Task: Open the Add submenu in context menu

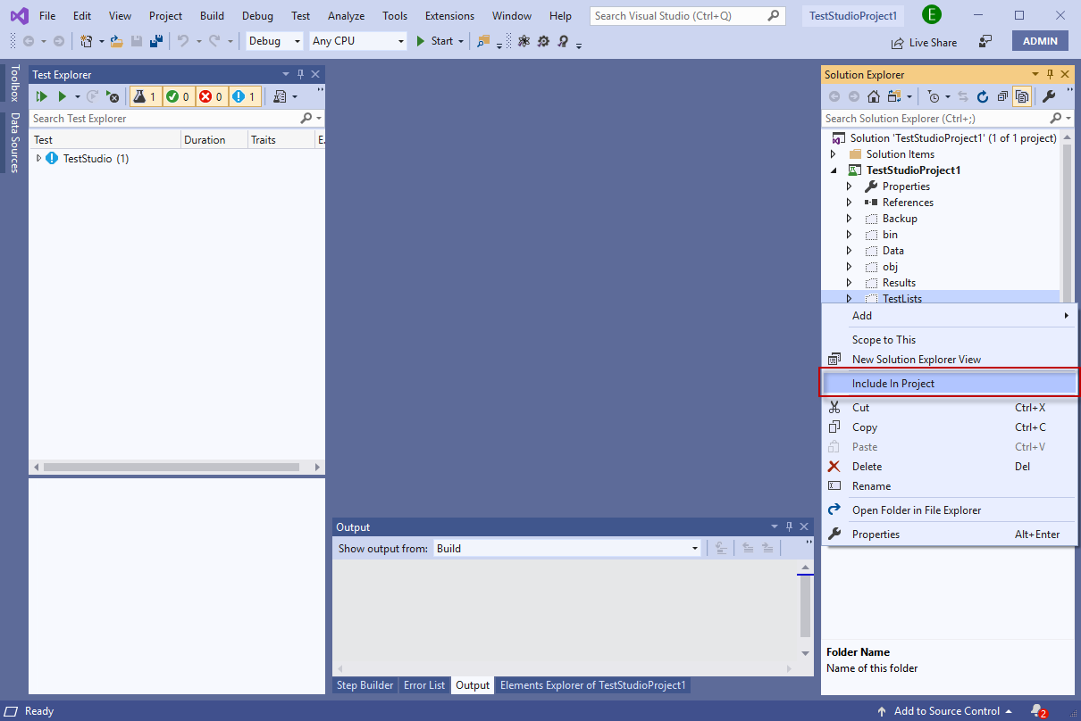Action: [950, 316]
